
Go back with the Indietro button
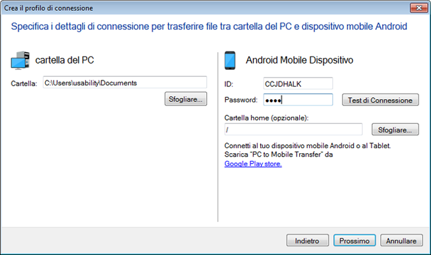(x=307, y=241)
